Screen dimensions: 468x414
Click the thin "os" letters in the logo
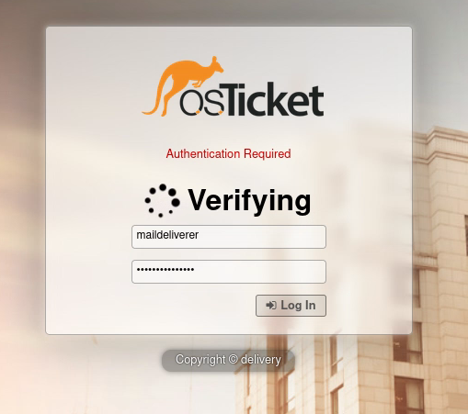pyautogui.click(x=202, y=104)
